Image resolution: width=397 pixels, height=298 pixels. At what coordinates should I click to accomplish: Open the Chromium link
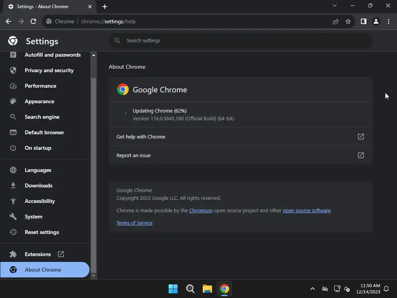coord(201,211)
